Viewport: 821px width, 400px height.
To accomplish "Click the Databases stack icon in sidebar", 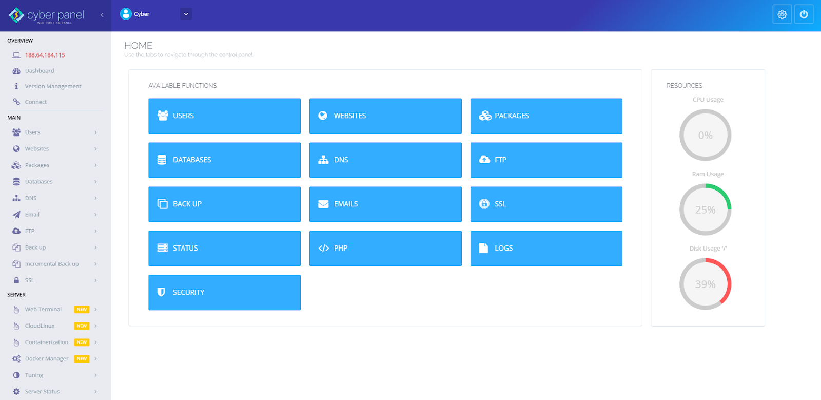I will [16, 182].
